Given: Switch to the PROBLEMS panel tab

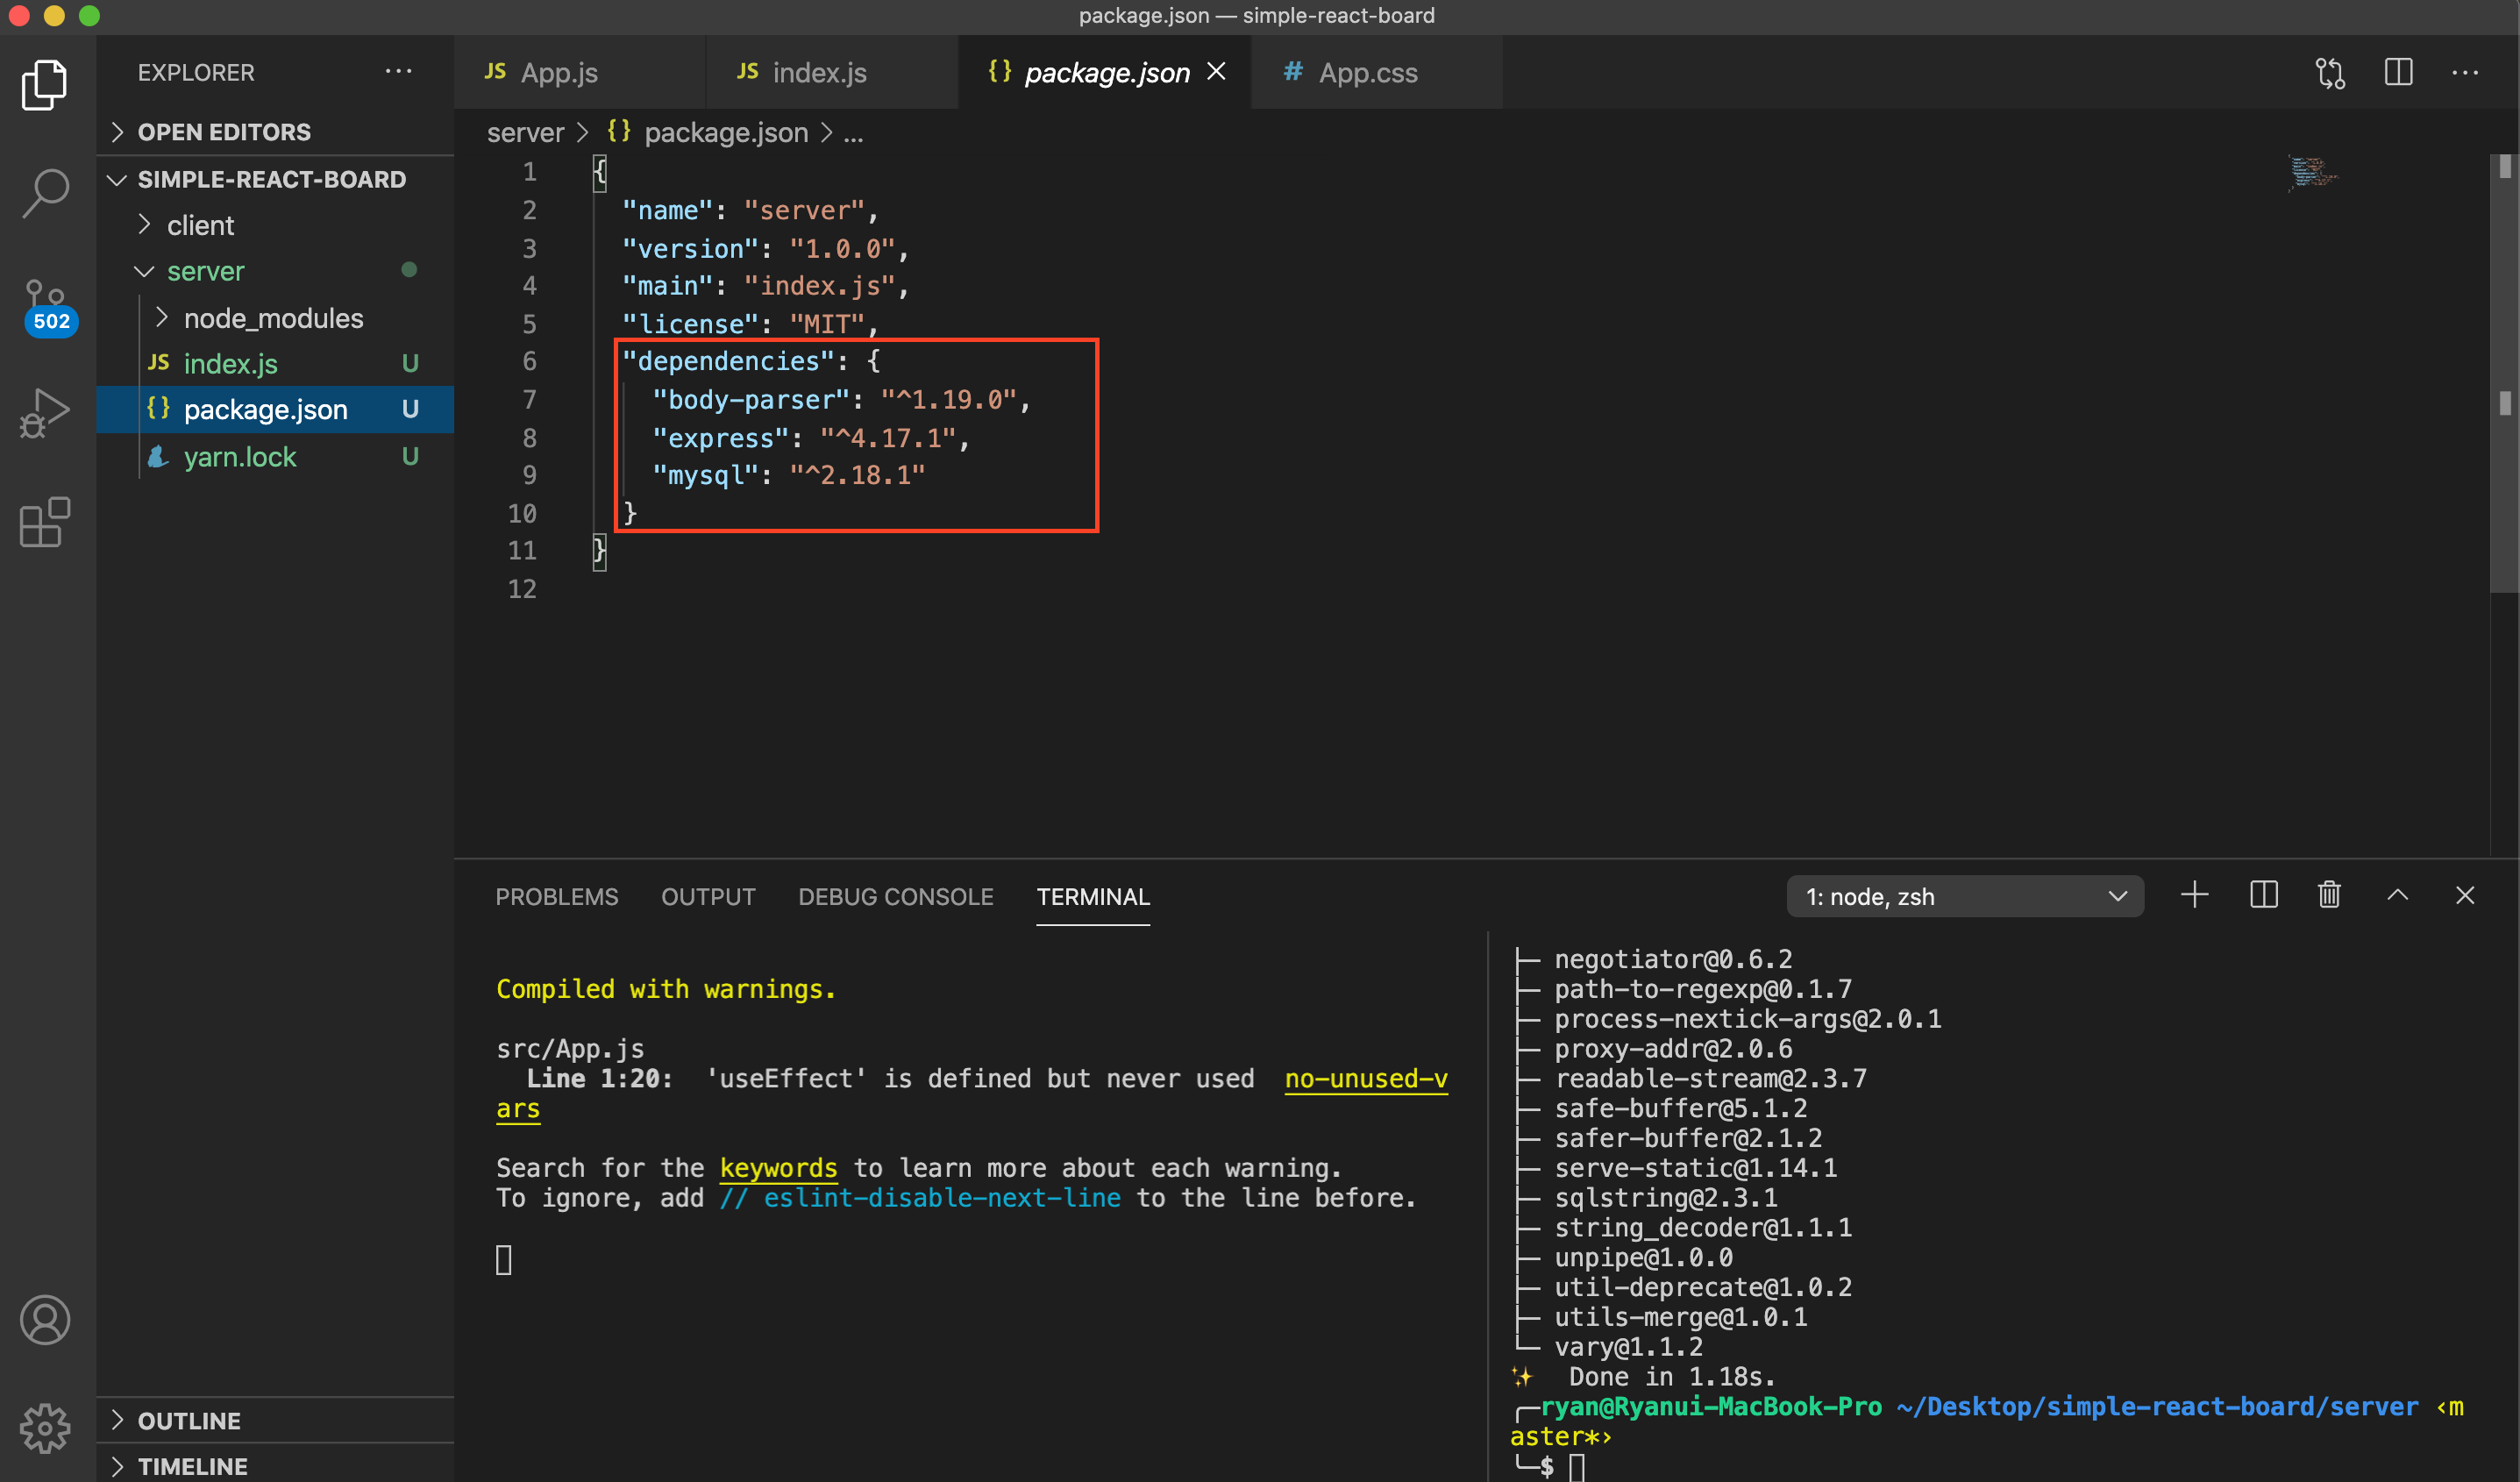Looking at the screenshot, I should [x=557, y=897].
